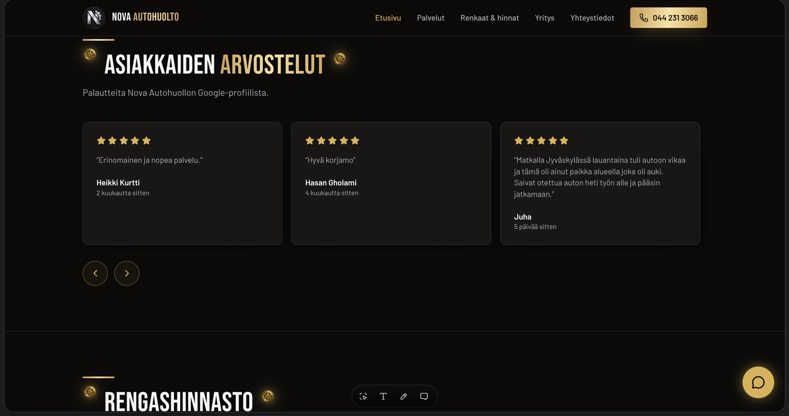Image resolution: width=789 pixels, height=416 pixels.
Task: Click the Nova Autohuolto logo icon
Action: pos(94,18)
